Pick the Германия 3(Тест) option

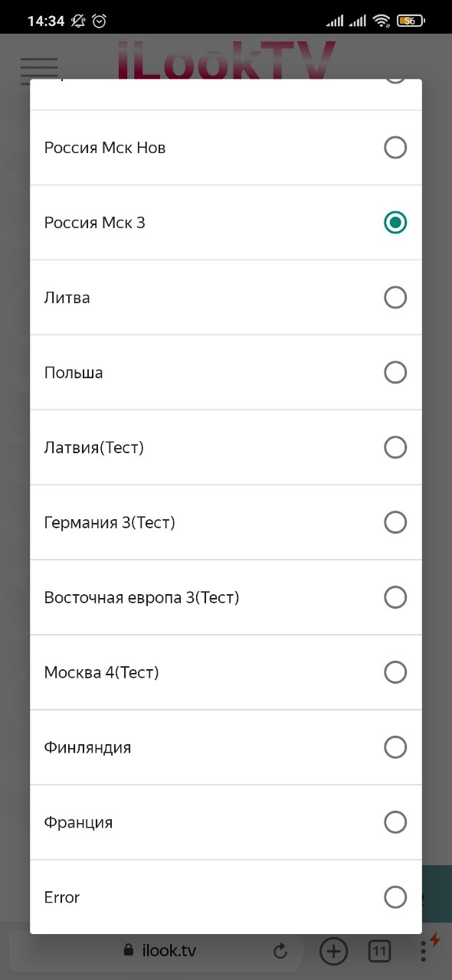coord(226,523)
